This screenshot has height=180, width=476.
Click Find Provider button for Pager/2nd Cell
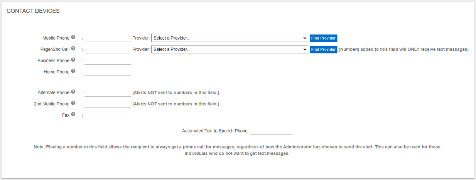(x=323, y=49)
